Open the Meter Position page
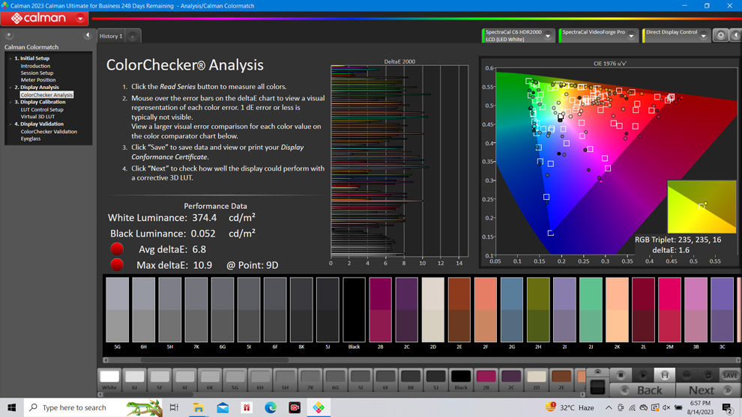742x417 pixels. click(38, 80)
